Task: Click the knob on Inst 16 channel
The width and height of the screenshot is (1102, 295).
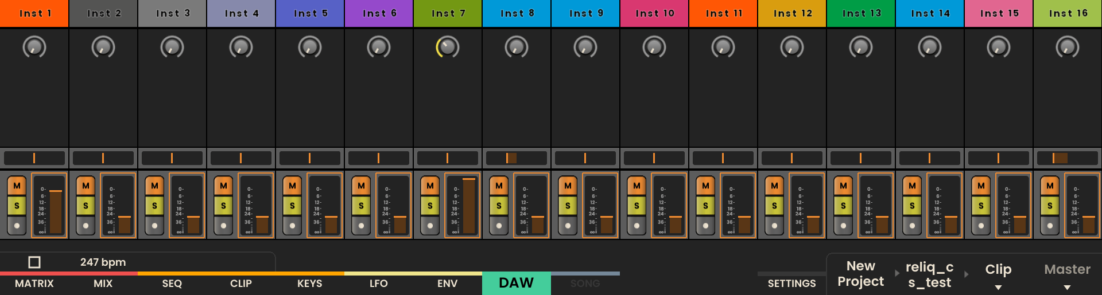Action: click(x=1068, y=47)
